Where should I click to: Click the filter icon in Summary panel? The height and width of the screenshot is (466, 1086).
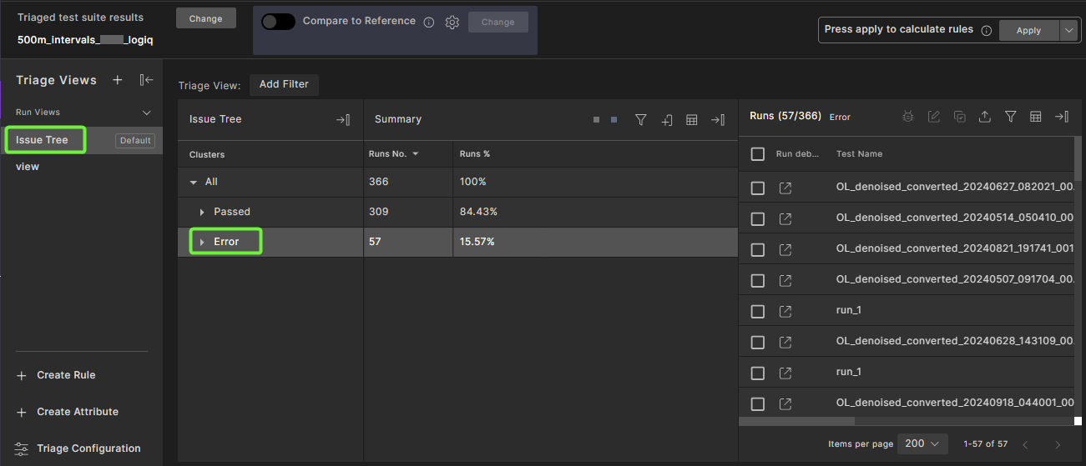[640, 120]
